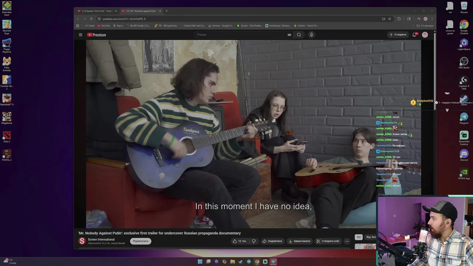
Task: Open the Gmail bookmark
Action: 89,26
